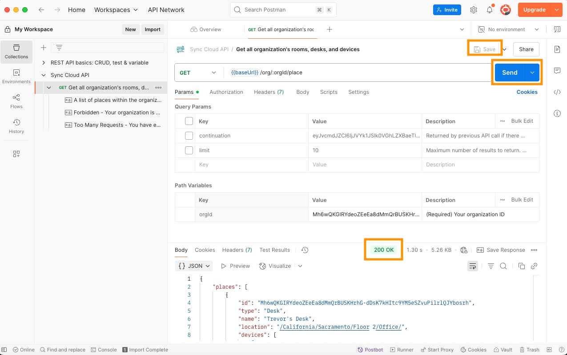Image resolution: width=567 pixels, height=355 pixels.
Task: Switch to the Scripts tab
Action: coord(329,92)
